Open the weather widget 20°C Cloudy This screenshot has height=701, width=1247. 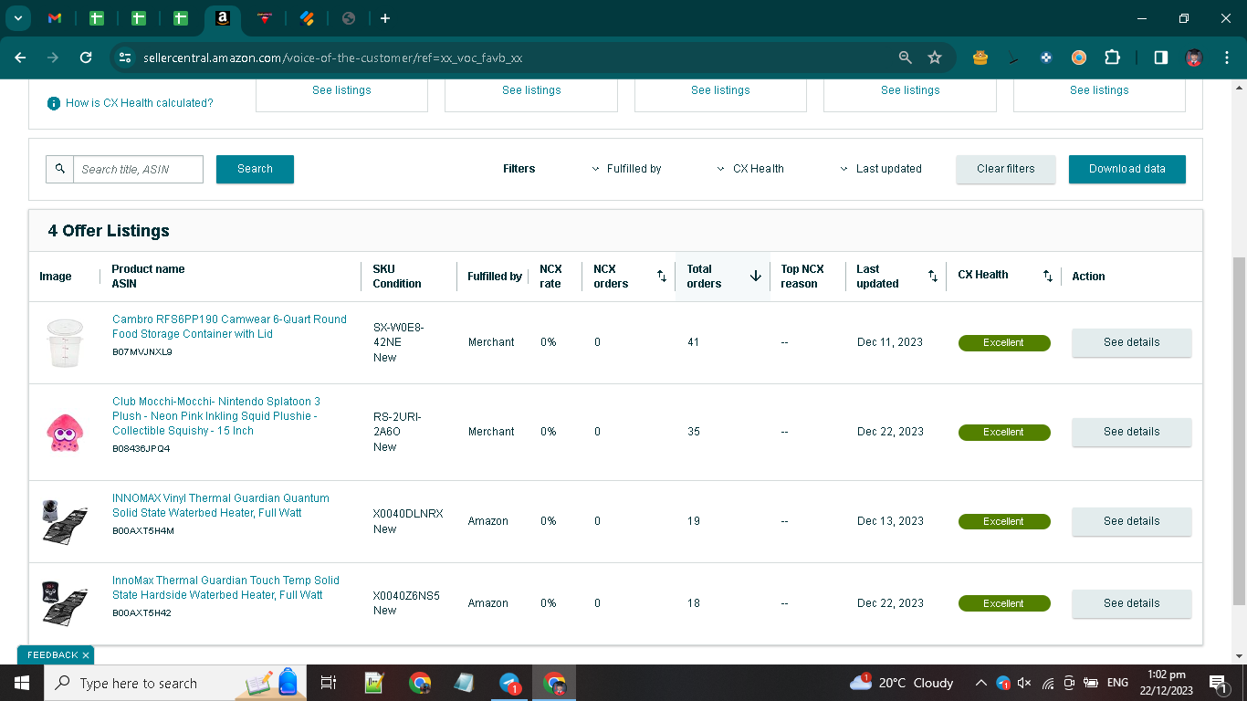[x=901, y=683]
